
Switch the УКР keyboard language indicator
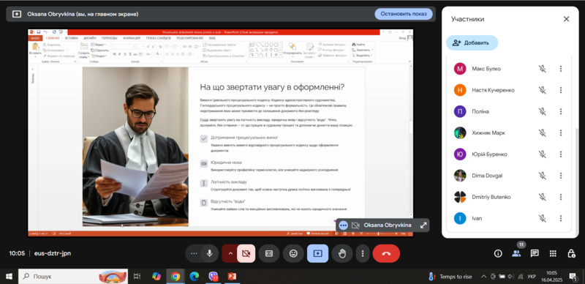coord(532,277)
